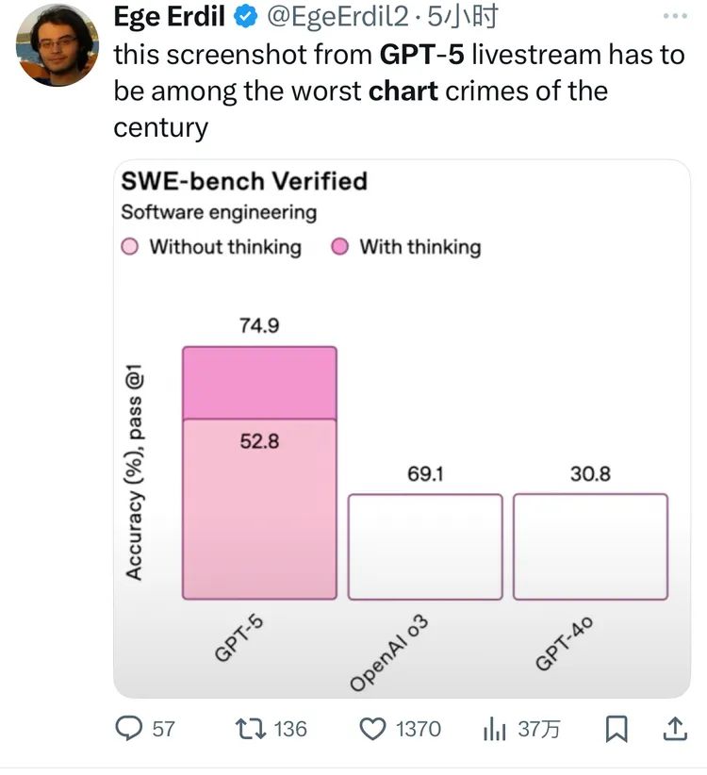
Task: Click the share upload icon
Action: (x=674, y=728)
